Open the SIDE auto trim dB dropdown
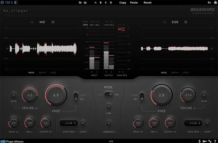The height and width of the screenshot is (143, 218). [193, 123]
